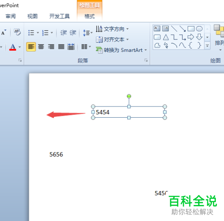The image size is (224, 221).
Task: Click the green rotation handle
Action: pos(129,96)
